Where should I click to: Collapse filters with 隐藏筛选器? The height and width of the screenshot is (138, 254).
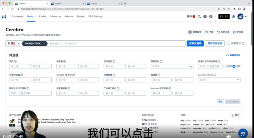[x=233, y=55]
